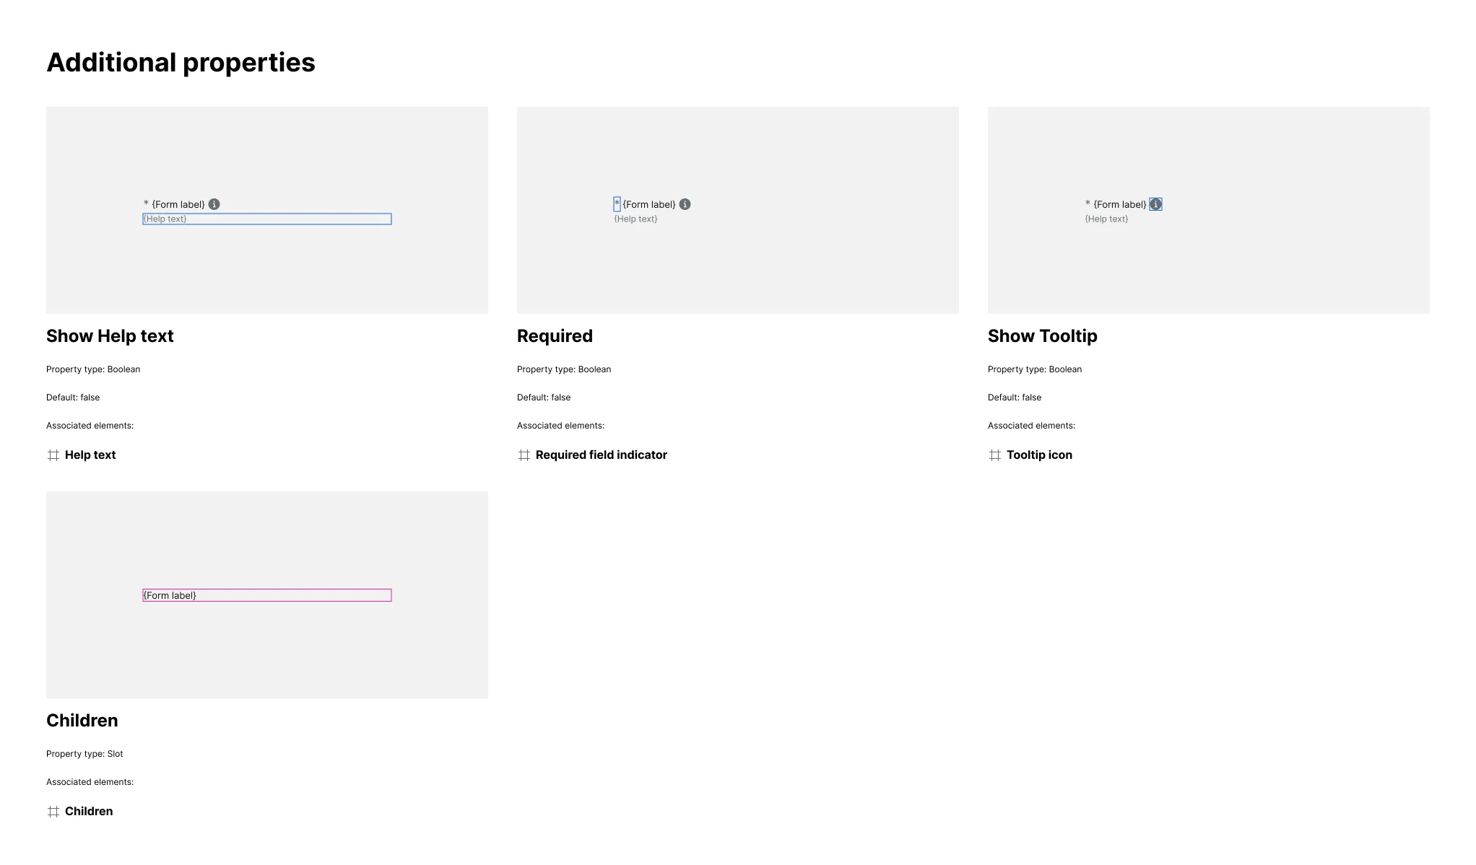Image resolution: width=1476 pixels, height=865 pixels.
Task: Click {Help text} in the Show Tooltip preview
Action: click(x=1107, y=219)
